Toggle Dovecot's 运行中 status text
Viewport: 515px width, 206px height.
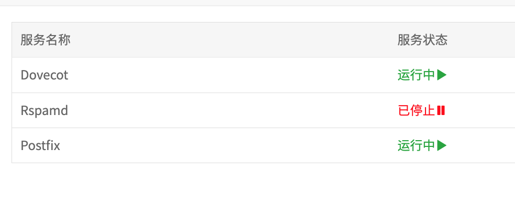click(417, 75)
